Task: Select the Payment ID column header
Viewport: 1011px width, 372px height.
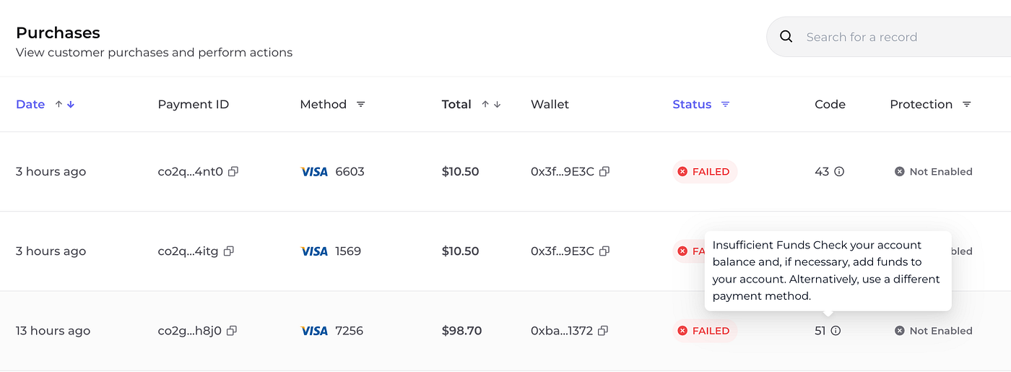Action: tap(194, 105)
